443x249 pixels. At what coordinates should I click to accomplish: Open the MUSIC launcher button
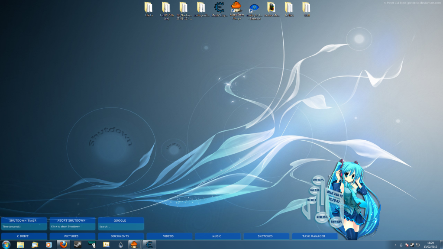coord(217,236)
